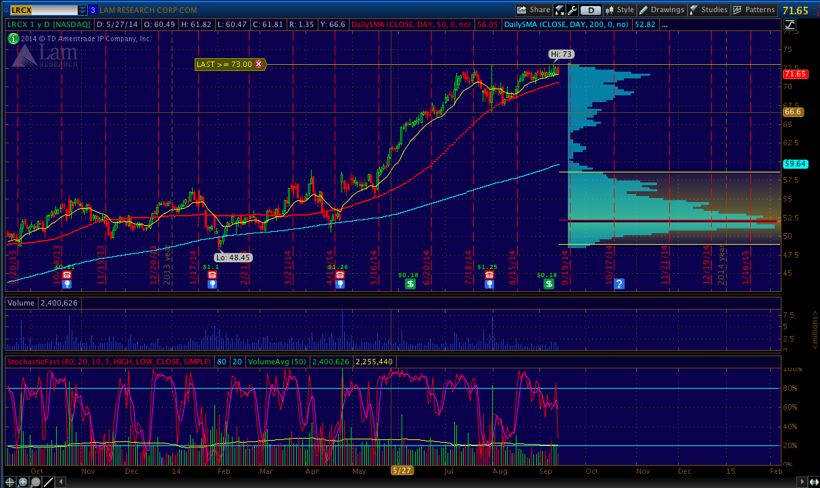
Task: Click the LRCX symbol input field
Action: pyautogui.click(x=39, y=10)
